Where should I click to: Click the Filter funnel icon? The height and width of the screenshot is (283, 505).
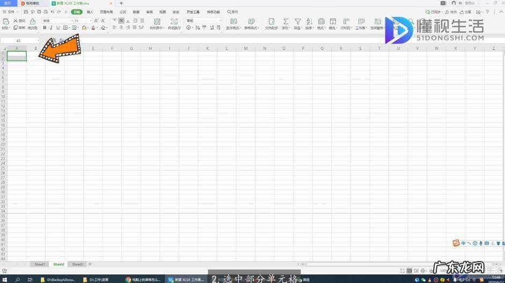coord(297,24)
